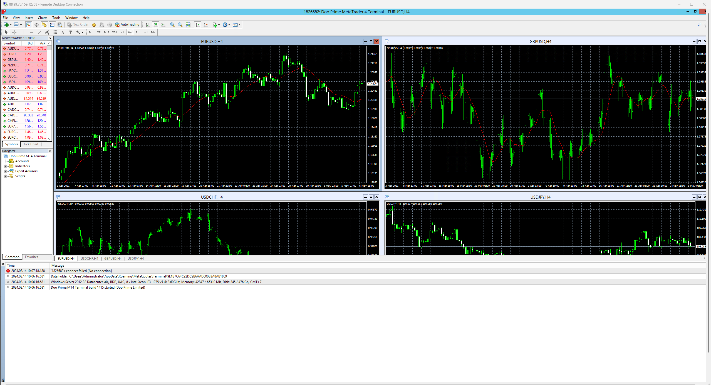
Task: Expand the Indicators tree node
Action: coord(6,166)
